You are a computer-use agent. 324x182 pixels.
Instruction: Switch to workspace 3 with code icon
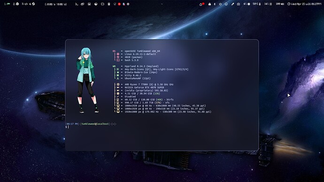click(x=24, y=4)
